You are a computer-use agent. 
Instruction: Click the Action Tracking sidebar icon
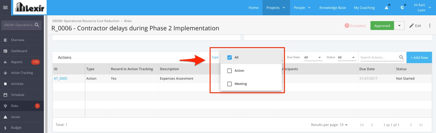5,73
